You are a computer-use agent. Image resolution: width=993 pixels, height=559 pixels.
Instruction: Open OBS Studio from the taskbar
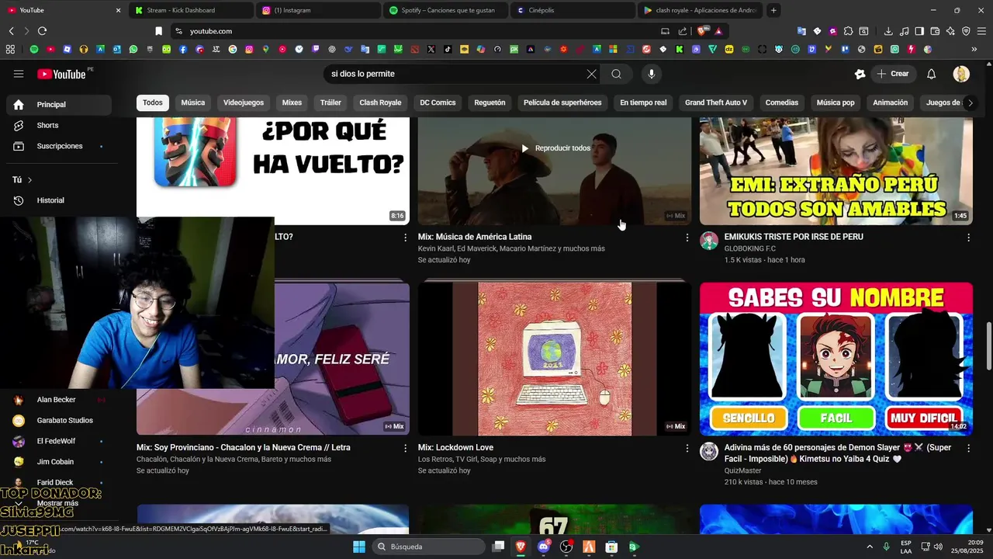[x=566, y=547]
